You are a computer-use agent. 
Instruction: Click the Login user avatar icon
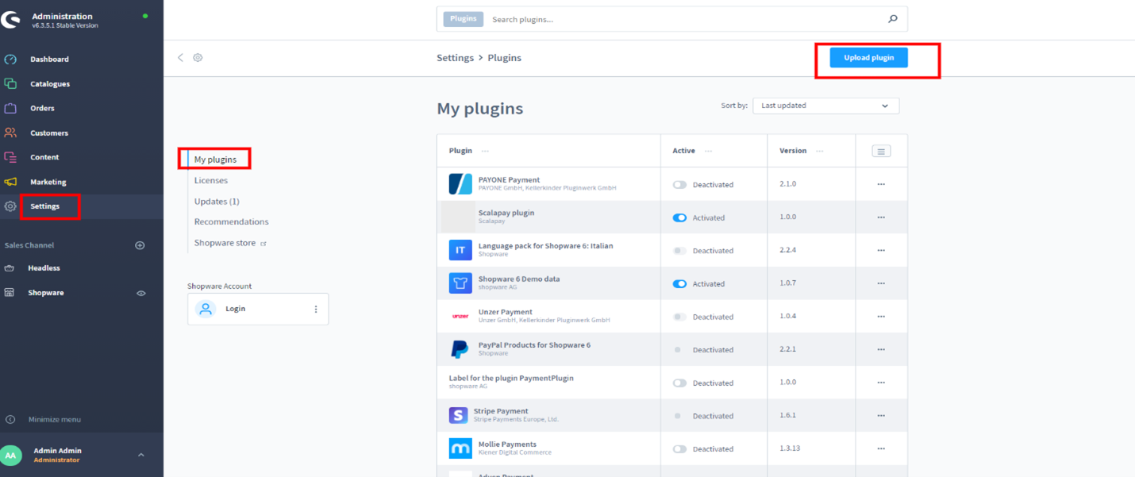(x=206, y=309)
